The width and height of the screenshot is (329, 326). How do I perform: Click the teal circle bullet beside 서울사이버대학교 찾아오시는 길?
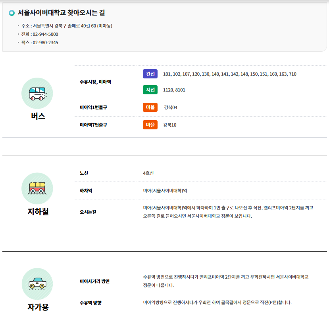click(12, 13)
